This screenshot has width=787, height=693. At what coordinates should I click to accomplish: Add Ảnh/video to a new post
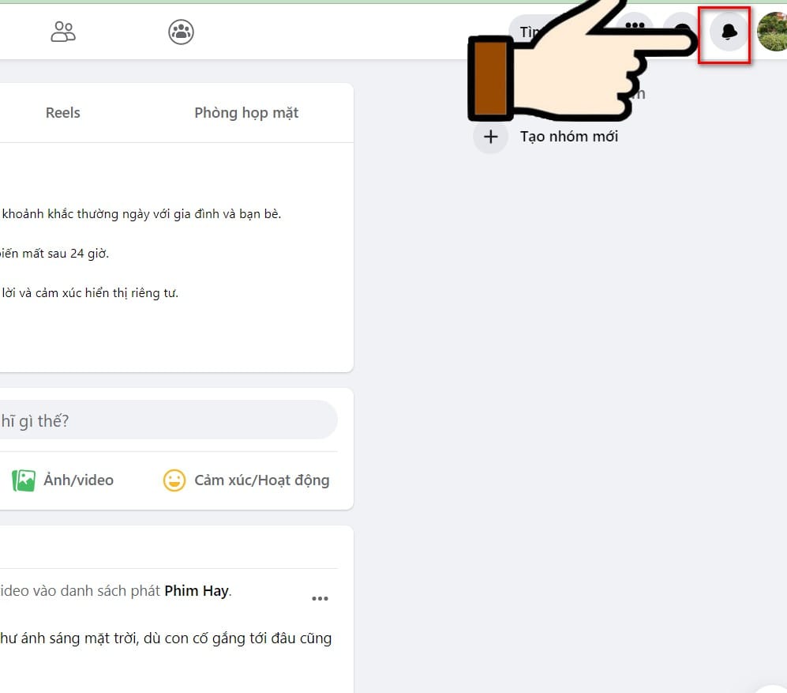point(62,480)
